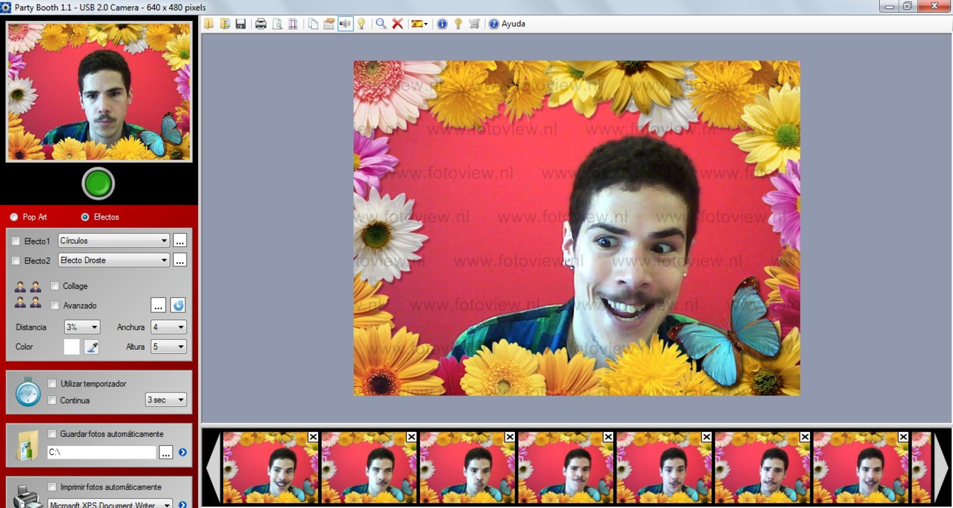
Task: Save photo with the floppy disk icon
Action: tap(241, 24)
